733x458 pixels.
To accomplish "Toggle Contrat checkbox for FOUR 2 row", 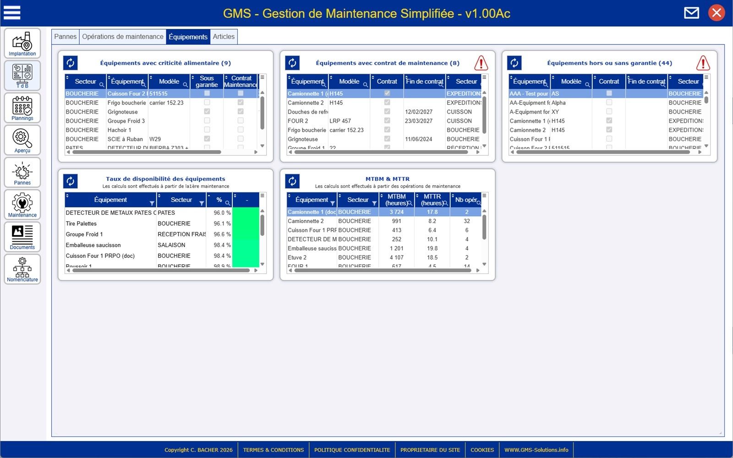I will 387,120.
